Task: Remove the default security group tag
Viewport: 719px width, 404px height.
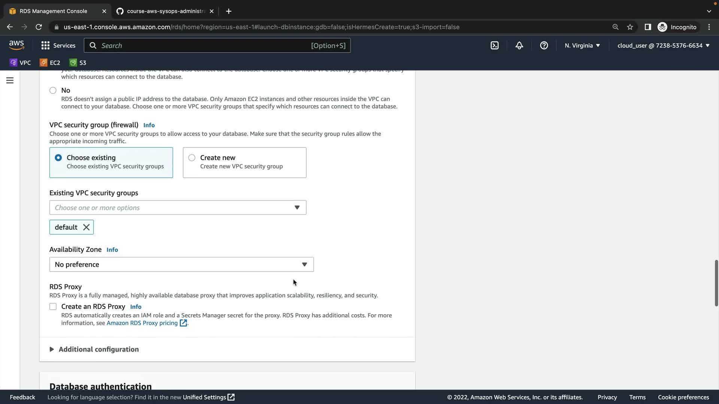Action: click(x=86, y=227)
